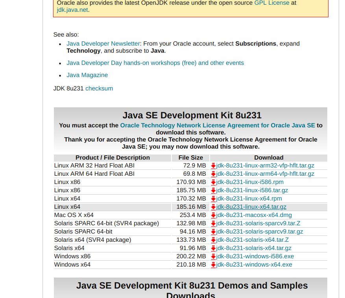Click the Product / File Description column header
This screenshot has height=298, width=345.
pyautogui.click(x=113, y=158)
